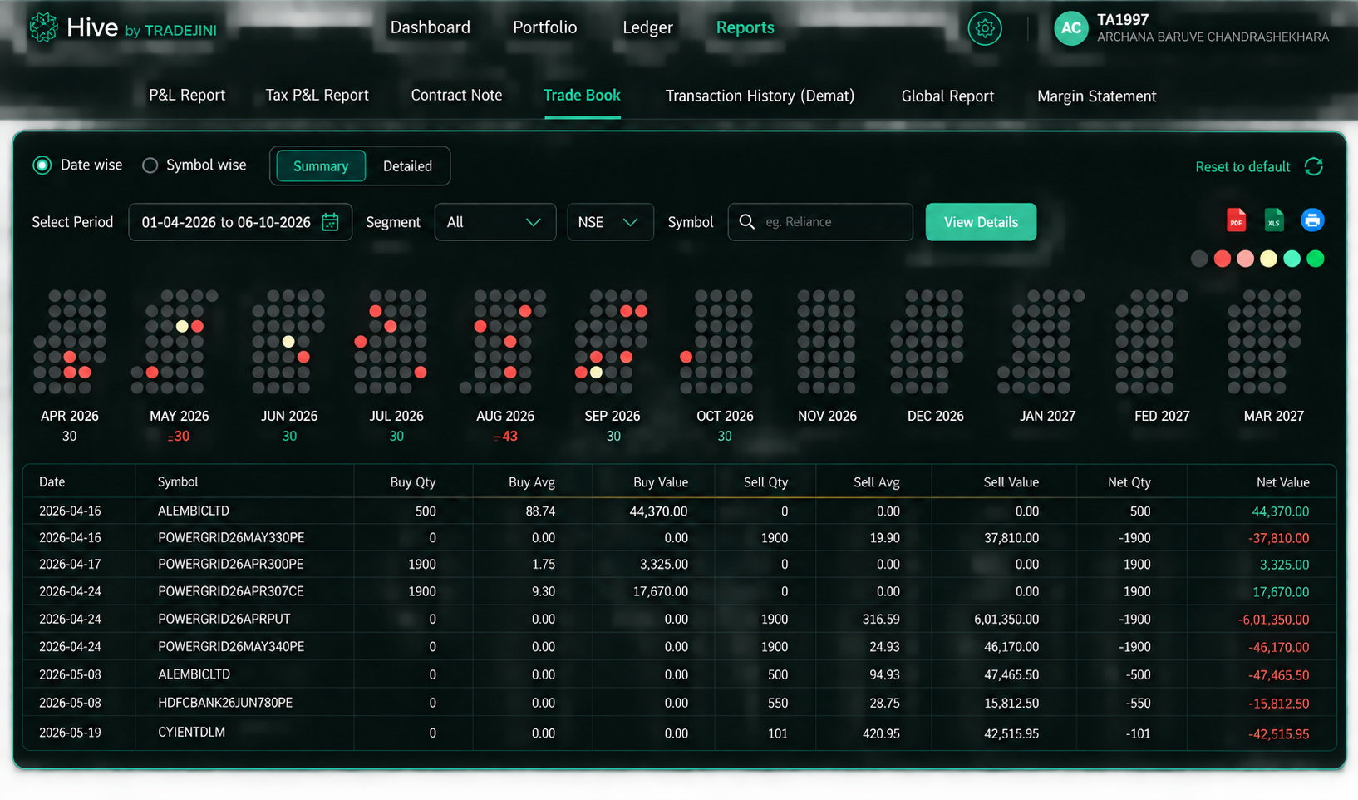The height and width of the screenshot is (800, 1358).
Task: Export trade book as XLS
Action: point(1273,220)
